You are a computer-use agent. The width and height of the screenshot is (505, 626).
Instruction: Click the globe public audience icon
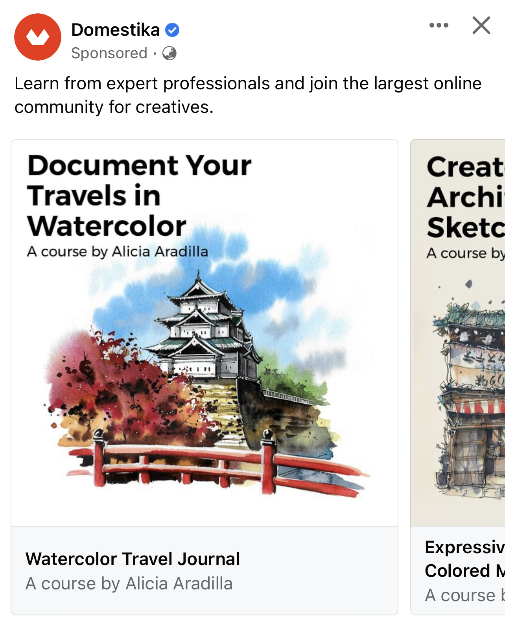pos(170,53)
